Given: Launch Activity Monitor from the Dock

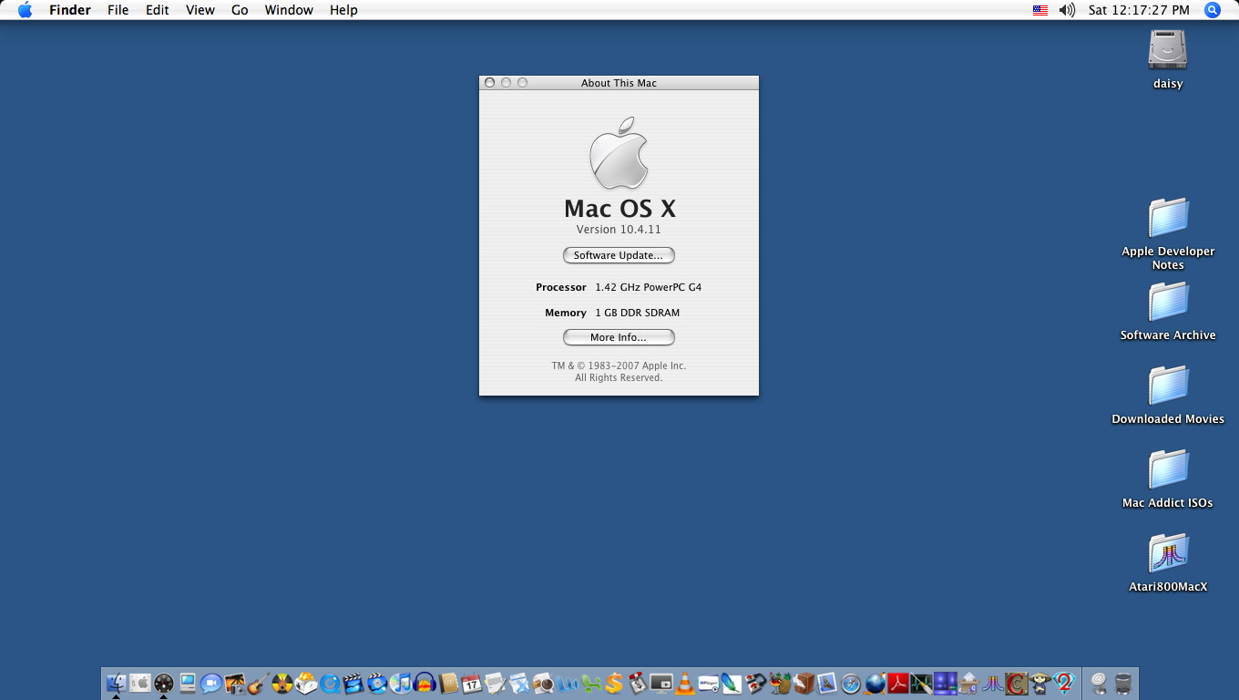Looking at the screenshot, I should [921, 683].
